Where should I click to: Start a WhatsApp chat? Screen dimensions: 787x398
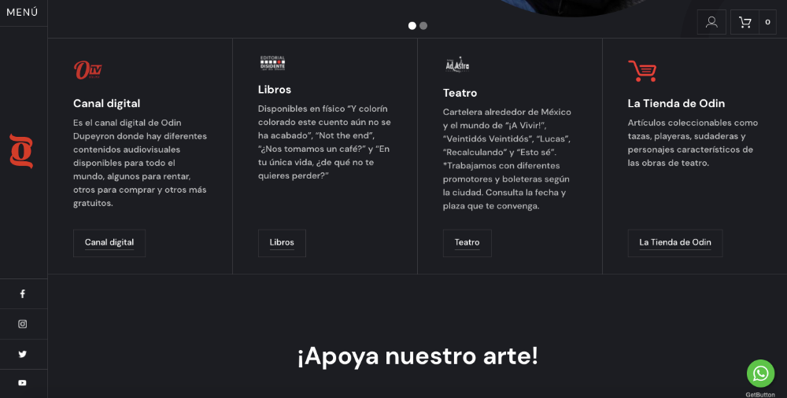(x=760, y=373)
